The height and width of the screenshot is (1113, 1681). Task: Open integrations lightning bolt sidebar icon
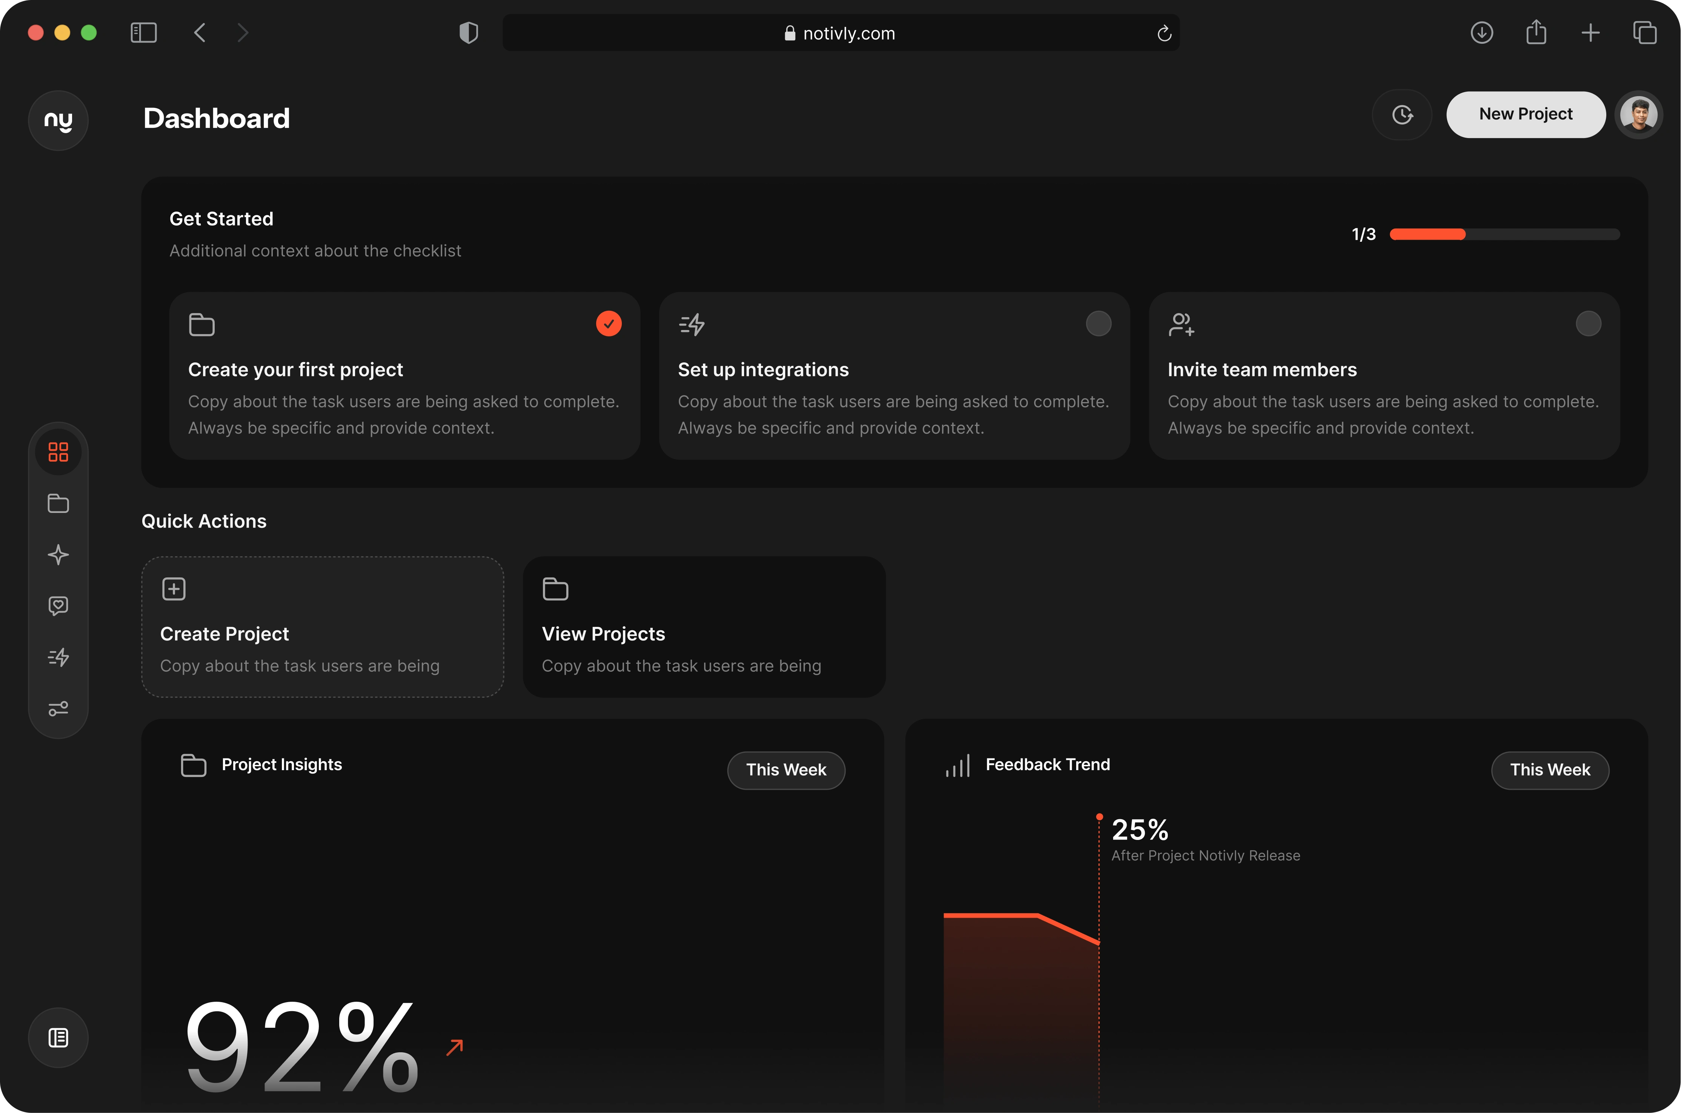tap(58, 657)
